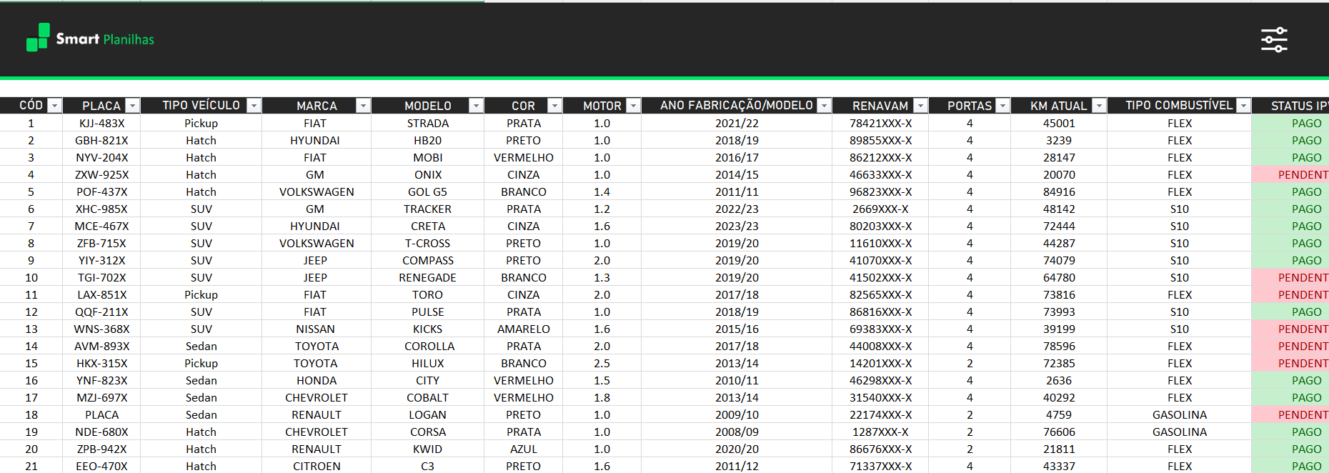
Task: Expand the TIPO COMBUSTÍVEL filter
Action: pyautogui.click(x=1243, y=106)
